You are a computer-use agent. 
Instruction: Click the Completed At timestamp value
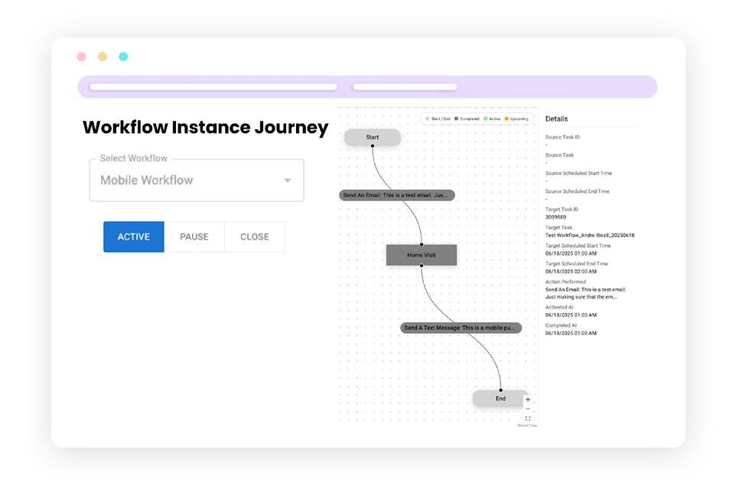tap(571, 333)
